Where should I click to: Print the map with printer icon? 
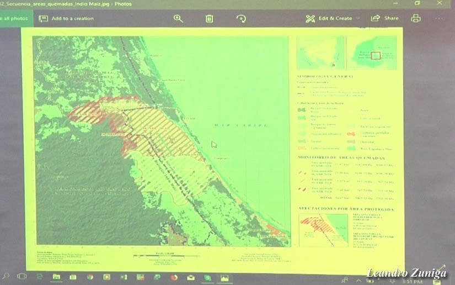416,18
